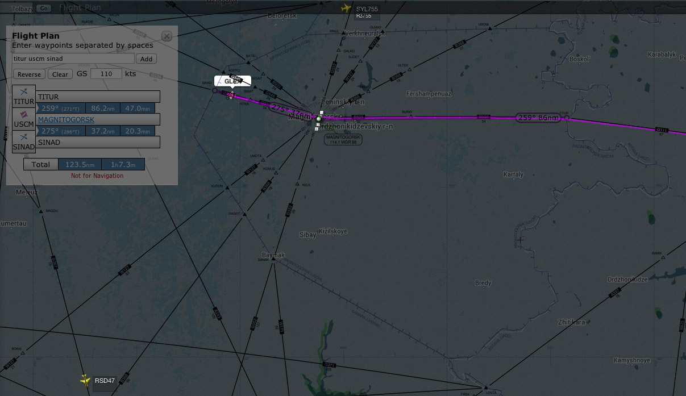Reverse the flight plan route
Image resolution: width=686 pixels, height=396 pixels.
coord(29,74)
